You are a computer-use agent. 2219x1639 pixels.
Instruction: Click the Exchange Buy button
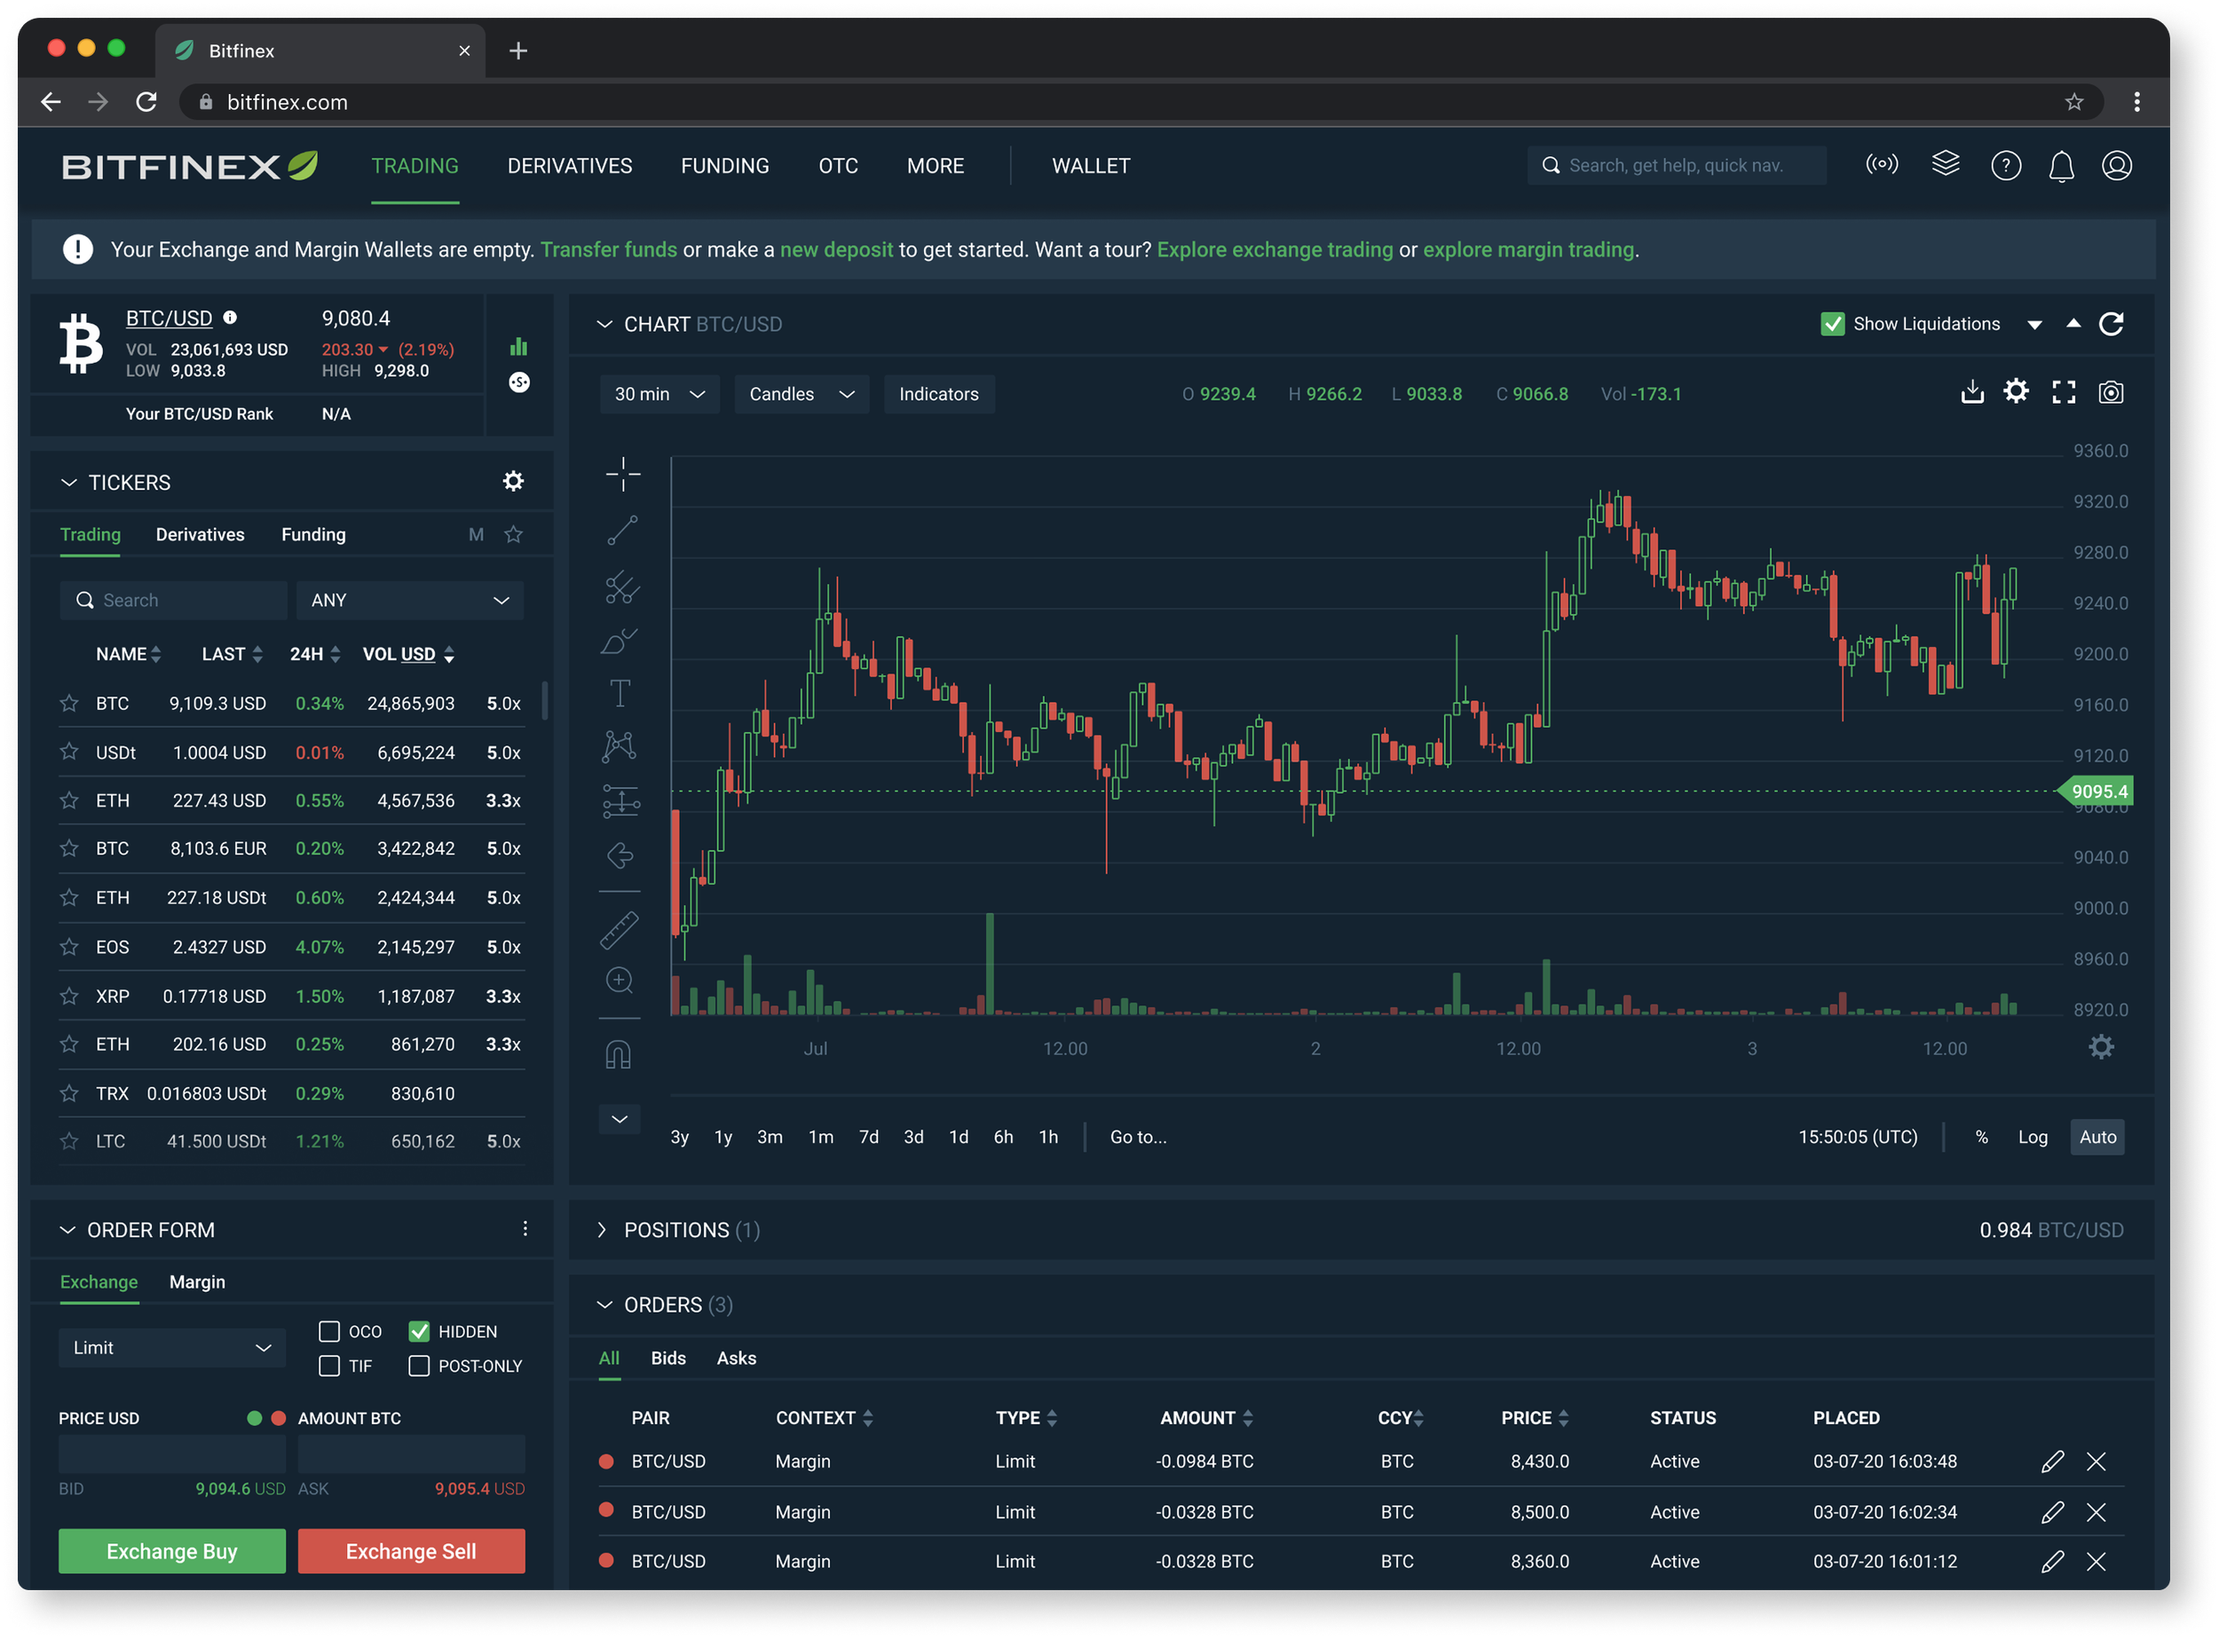pos(171,1550)
